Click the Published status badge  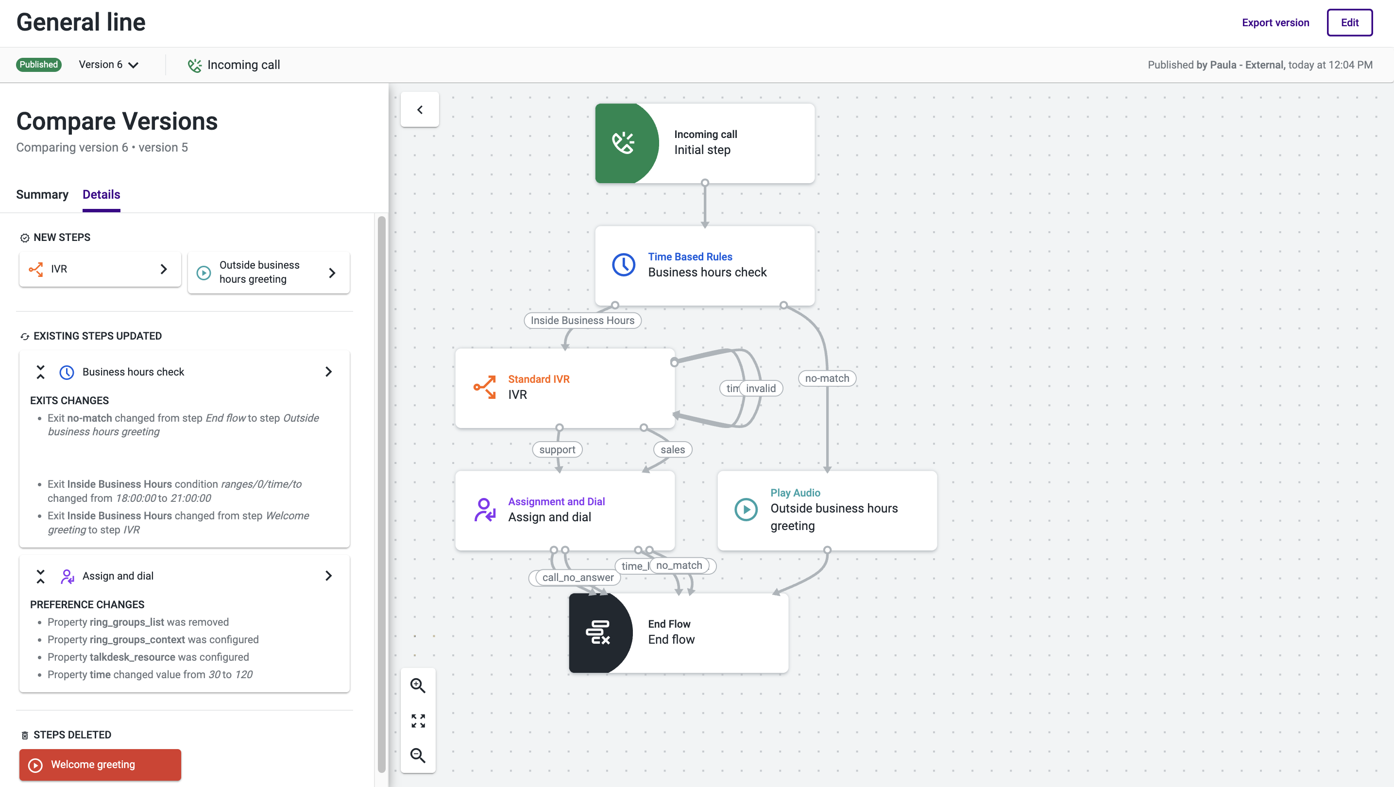[x=38, y=65]
